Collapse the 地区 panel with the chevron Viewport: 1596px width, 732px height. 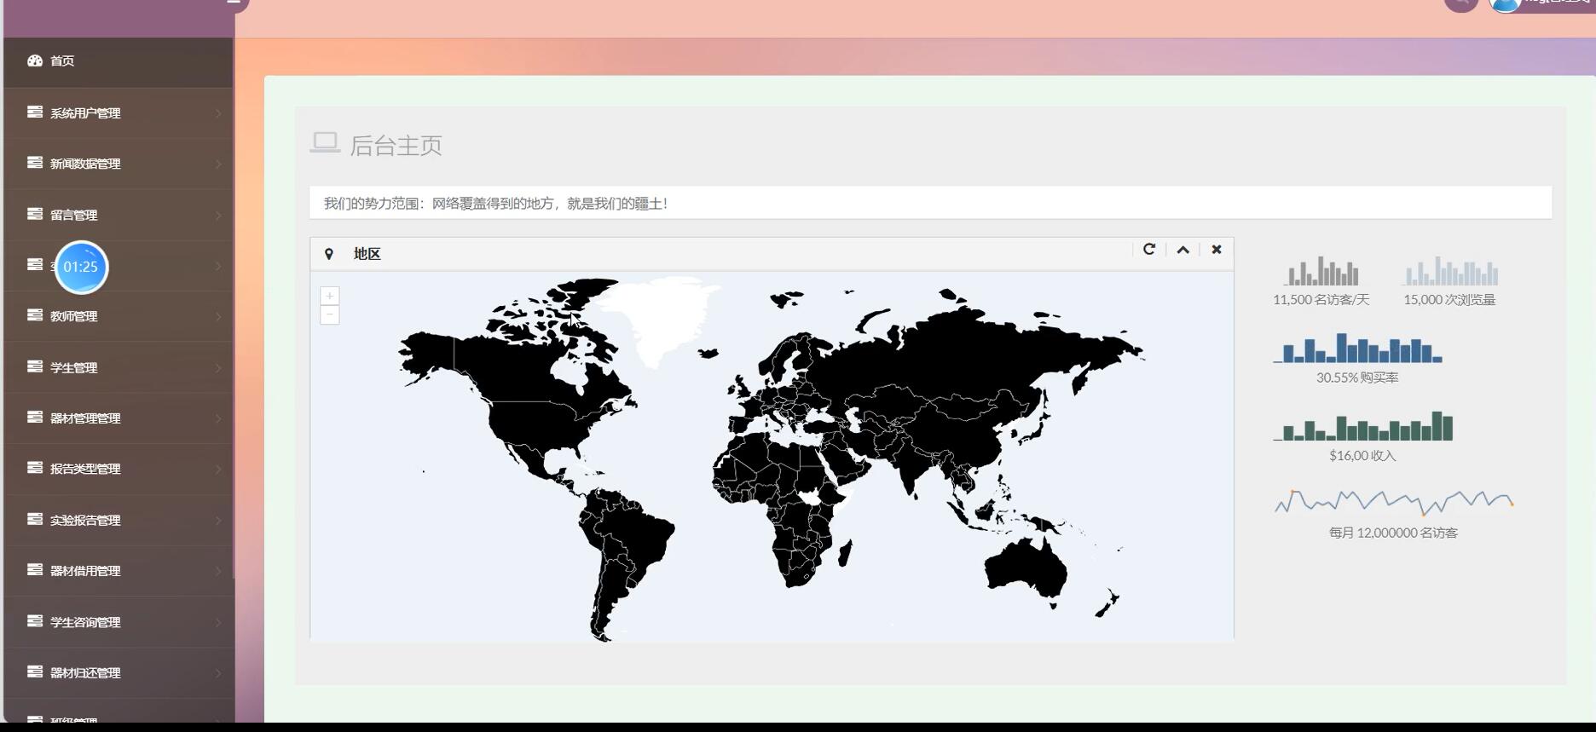click(x=1183, y=250)
